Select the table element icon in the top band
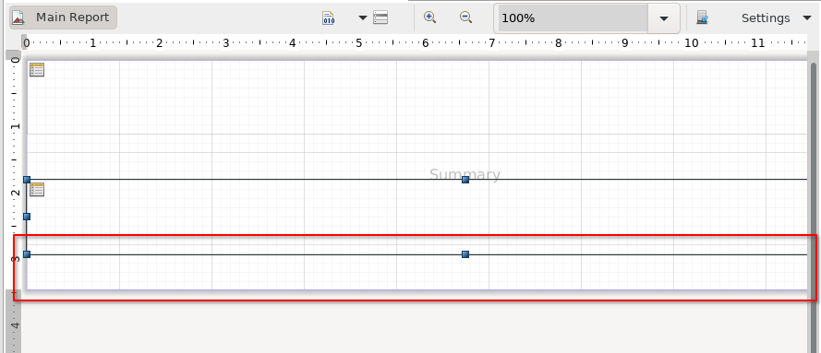821x353 pixels. [37, 69]
